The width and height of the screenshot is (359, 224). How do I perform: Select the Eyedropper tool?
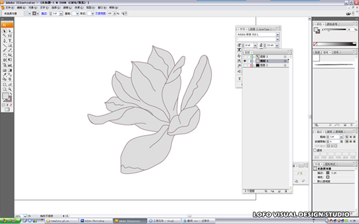point(4,75)
